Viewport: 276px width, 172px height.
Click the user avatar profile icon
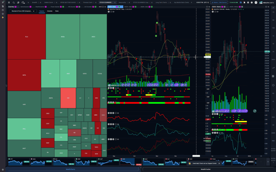256,2
